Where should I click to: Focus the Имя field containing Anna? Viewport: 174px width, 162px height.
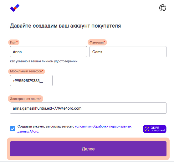coord(49,52)
